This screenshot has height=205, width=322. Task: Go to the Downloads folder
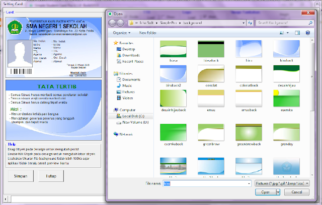pos(128,55)
